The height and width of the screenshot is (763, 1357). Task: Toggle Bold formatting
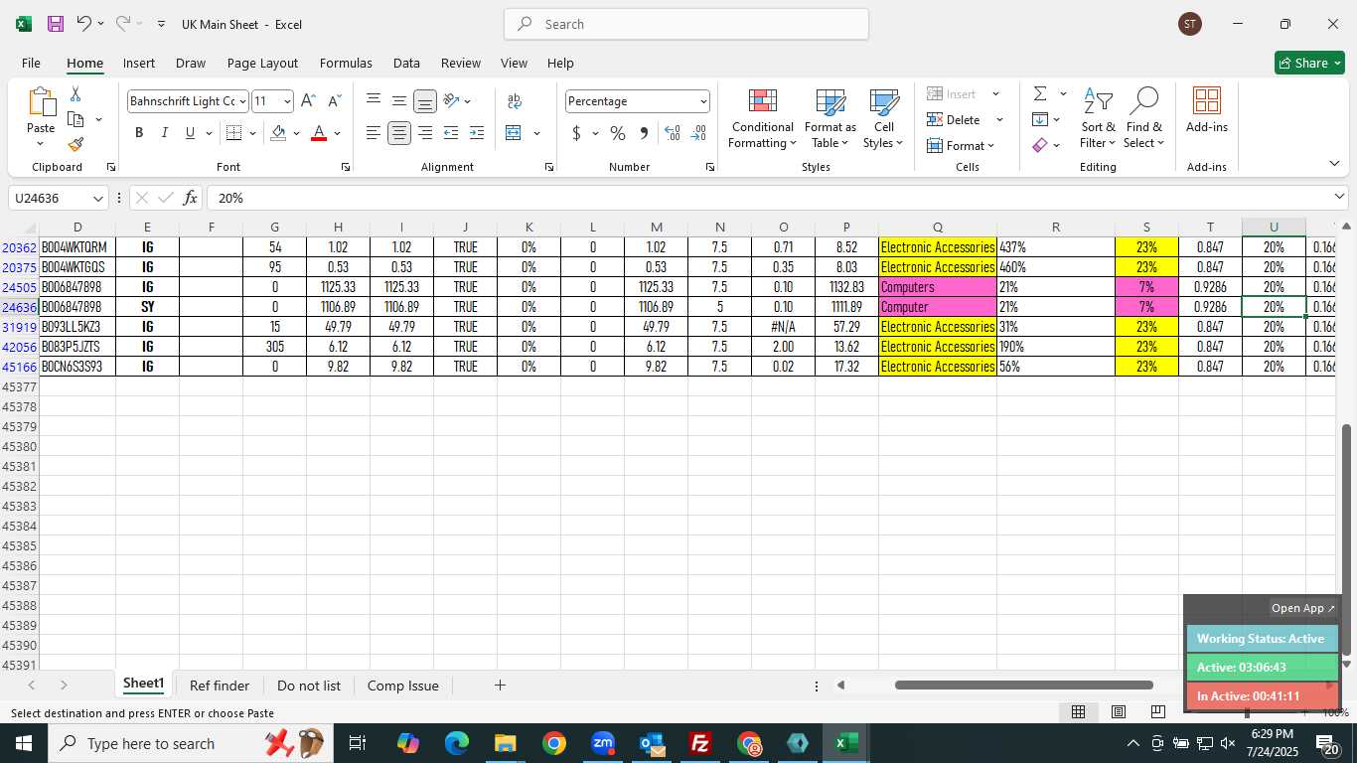(x=139, y=133)
